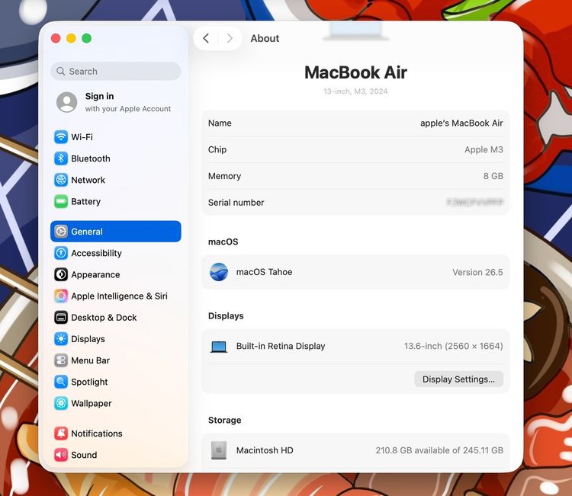Go back with the left chevron
The width and height of the screenshot is (572, 496).
pos(206,38)
